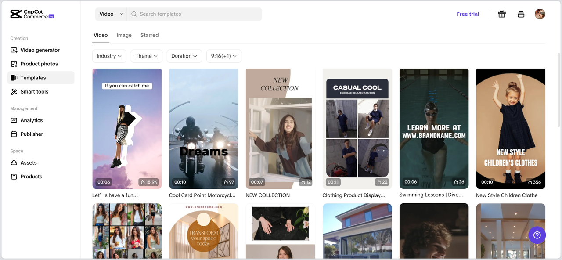Screen dimensions: 562x260
Task: Click the 'Let's have a fun...' template title
Action: 115,195
